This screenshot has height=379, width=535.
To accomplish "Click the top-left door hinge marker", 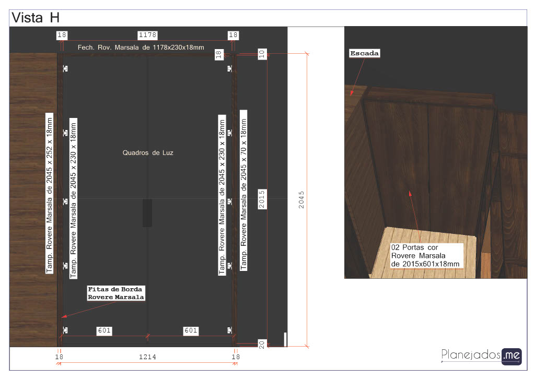I will 65,69.
